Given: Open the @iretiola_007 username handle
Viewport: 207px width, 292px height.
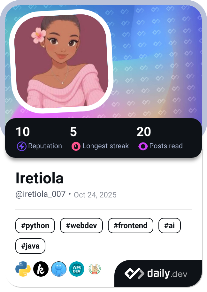Looking at the screenshot, I should point(41,194).
